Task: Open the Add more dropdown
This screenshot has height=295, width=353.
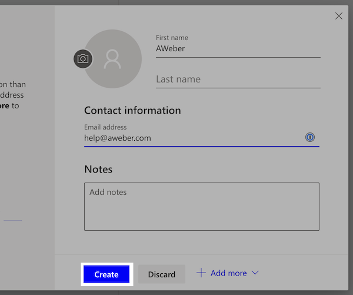Action: (x=228, y=273)
